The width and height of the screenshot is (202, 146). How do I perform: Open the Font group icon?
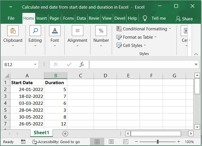pyautogui.click(x=55, y=31)
